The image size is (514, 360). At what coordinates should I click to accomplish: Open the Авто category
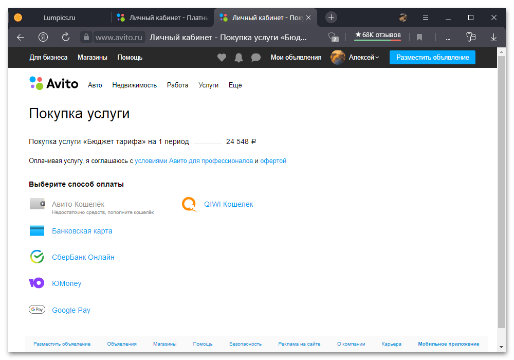(95, 85)
